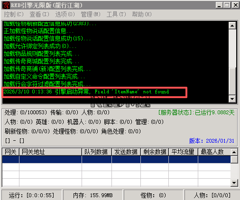Open the 控制(C) menu
Viewport: 240px width, 200px height.
tap(14, 14)
